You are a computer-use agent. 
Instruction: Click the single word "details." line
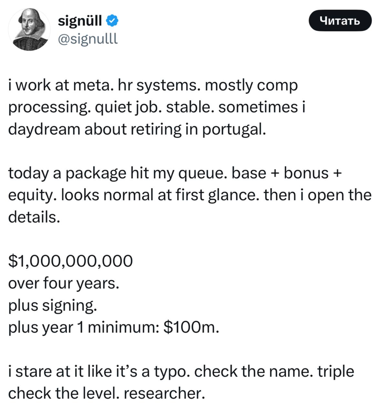(34, 217)
